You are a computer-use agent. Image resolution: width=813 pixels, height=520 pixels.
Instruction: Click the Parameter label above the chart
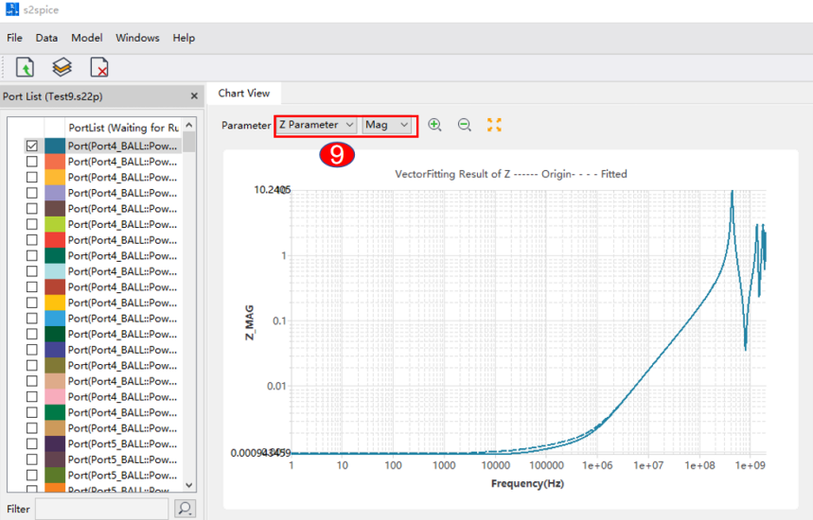[x=246, y=126]
